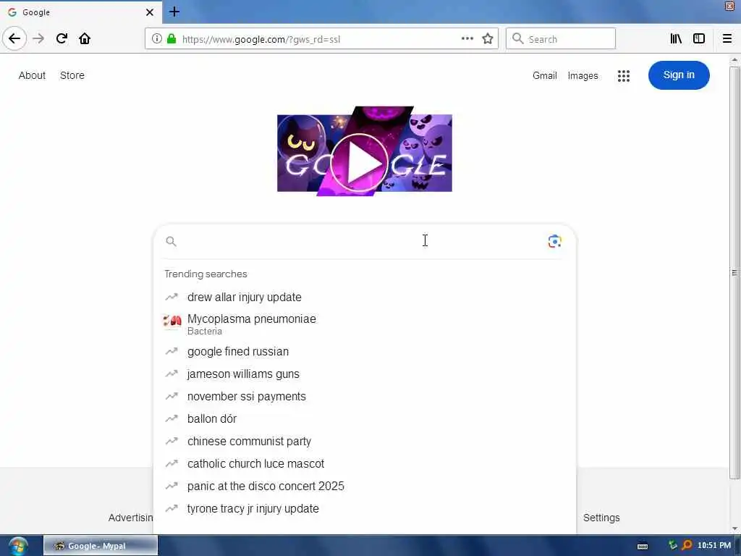Image resolution: width=741 pixels, height=556 pixels.
Task: Click Google - Mypal taskbar button
Action: pyautogui.click(x=101, y=546)
